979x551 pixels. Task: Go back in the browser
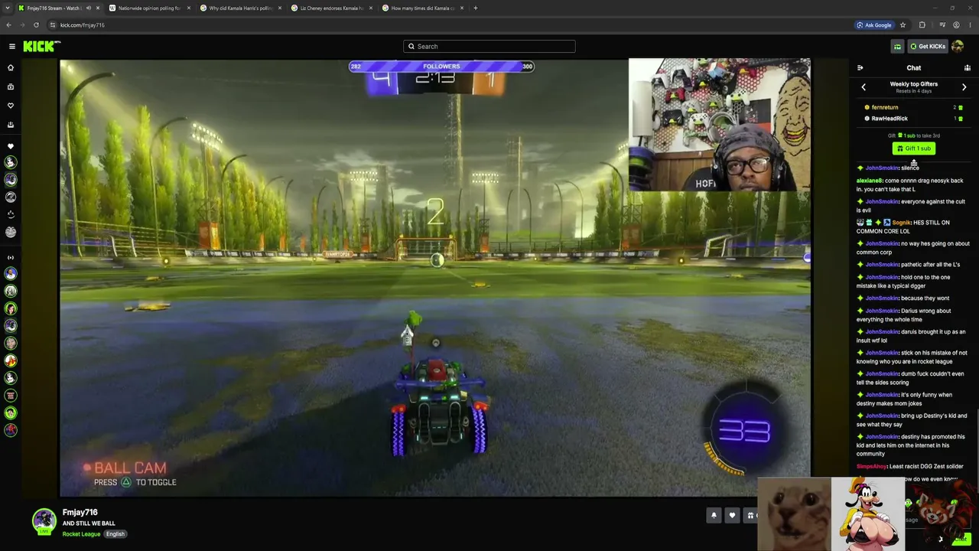tap(8, 24)
